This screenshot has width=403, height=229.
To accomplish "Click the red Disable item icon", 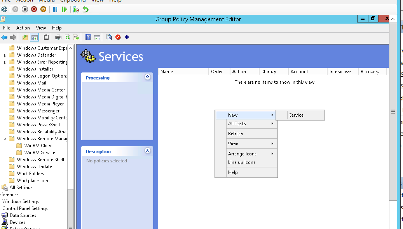I will tap(118, 38).
